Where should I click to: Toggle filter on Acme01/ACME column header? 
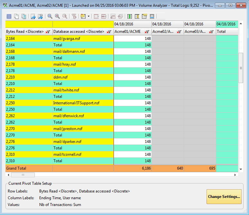click(x=147, y=32)
